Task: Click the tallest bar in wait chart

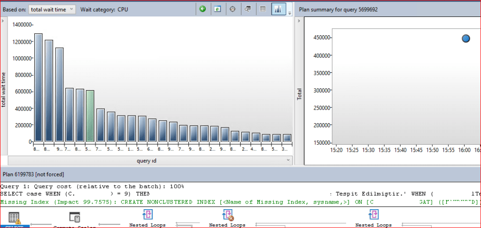Action: [x=38, y=87]
